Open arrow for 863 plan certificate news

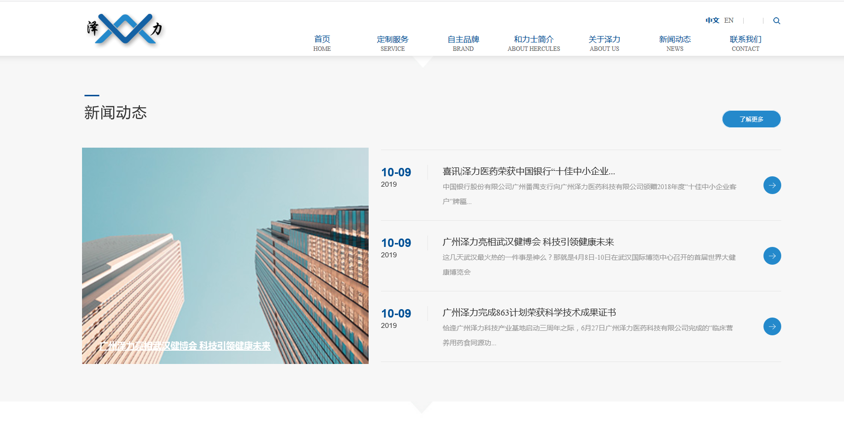(772, 326)
